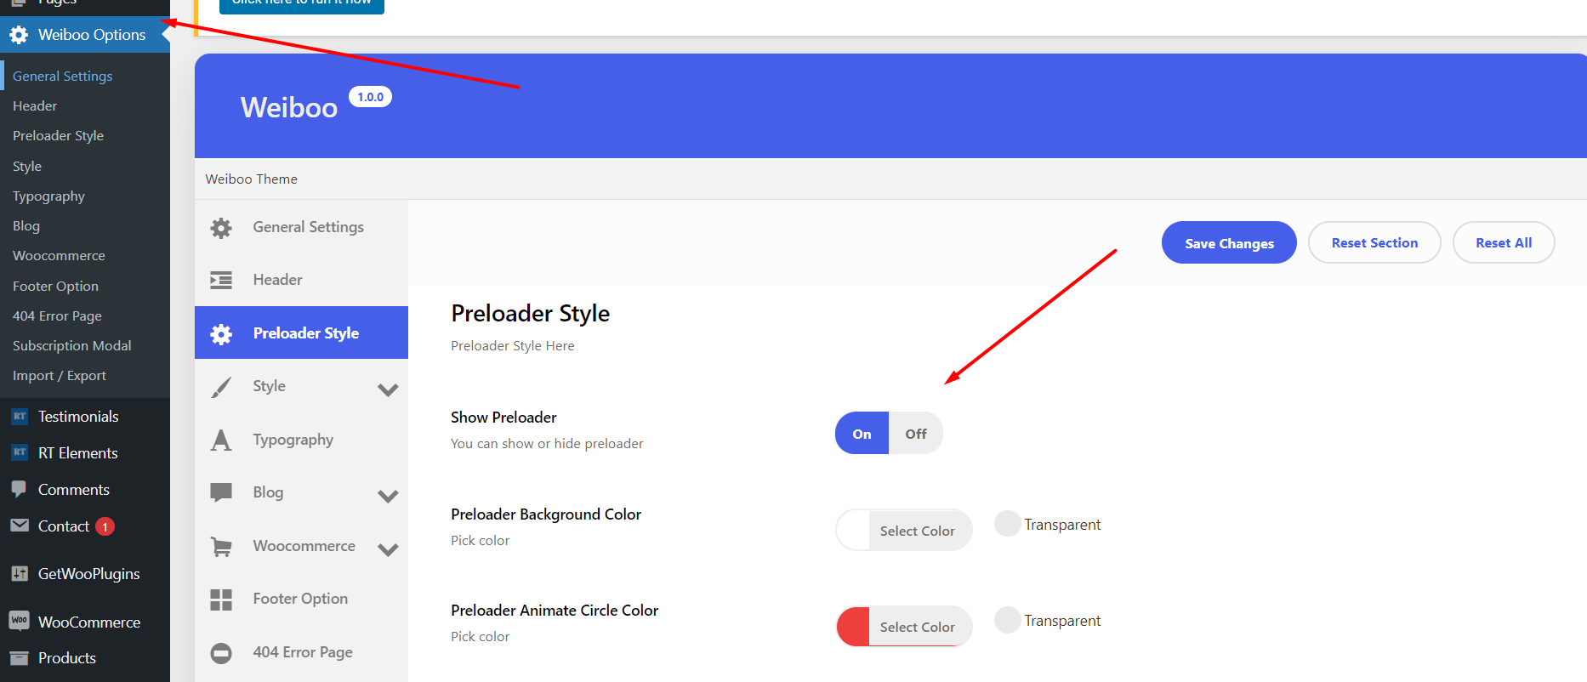
Task: Click the Blog speech bubble icon
Action: click(221, 492)
